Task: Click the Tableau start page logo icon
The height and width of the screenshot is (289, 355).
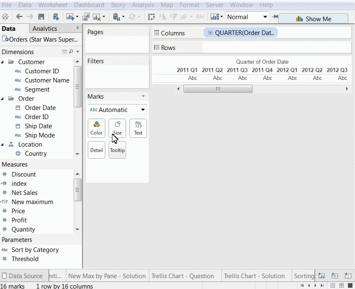Action: pos(5,17)
